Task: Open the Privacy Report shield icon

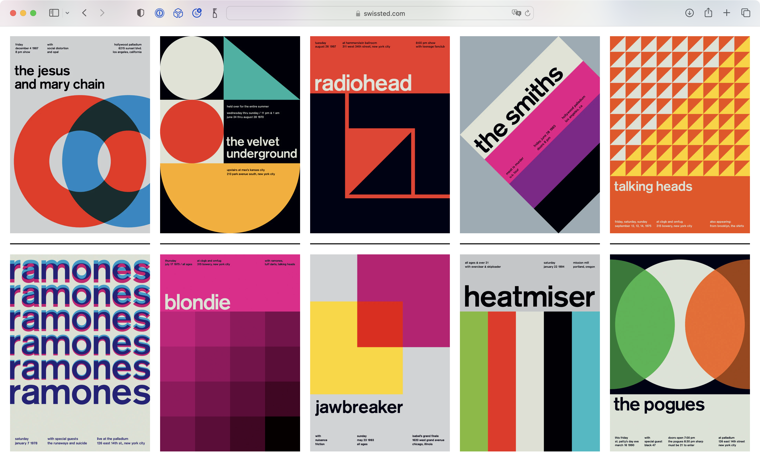Action: pos(140,13)
